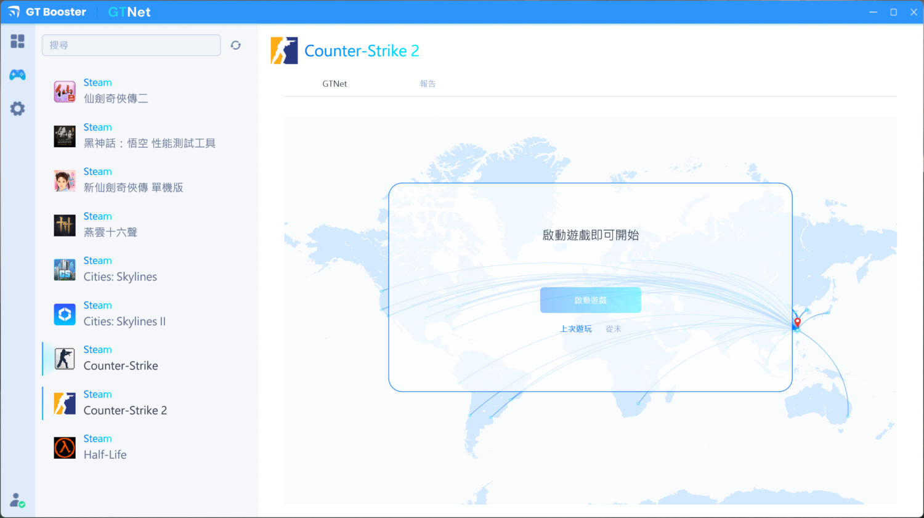The height and width of the screenshot is (518, 924).
Task: Click the 啟動遊戲 launch button
Action: (x=591, y=300)
